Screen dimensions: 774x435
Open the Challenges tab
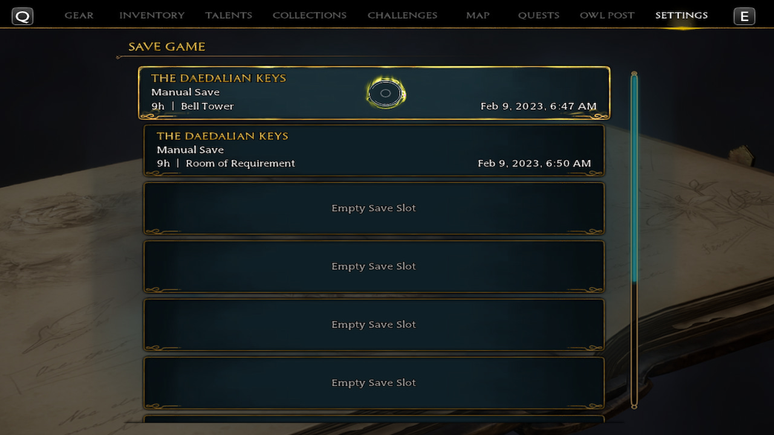(402, 15)
